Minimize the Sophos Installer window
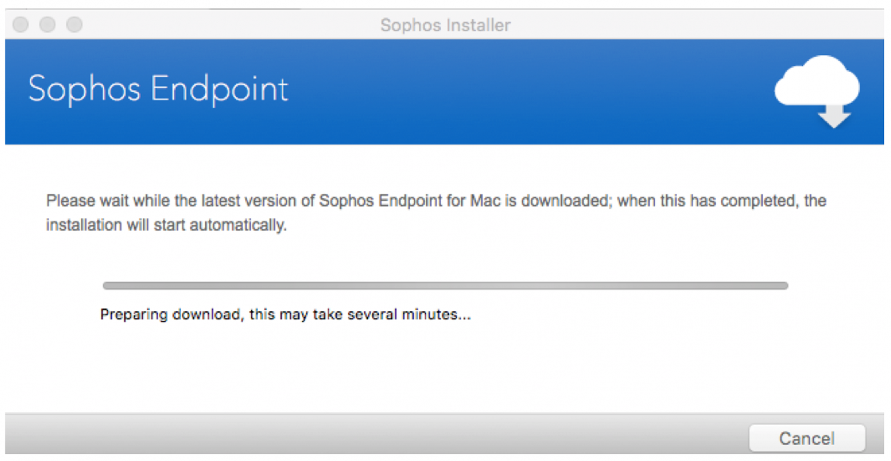Viewport: 891px width, 461px height. tap(47, 25)
